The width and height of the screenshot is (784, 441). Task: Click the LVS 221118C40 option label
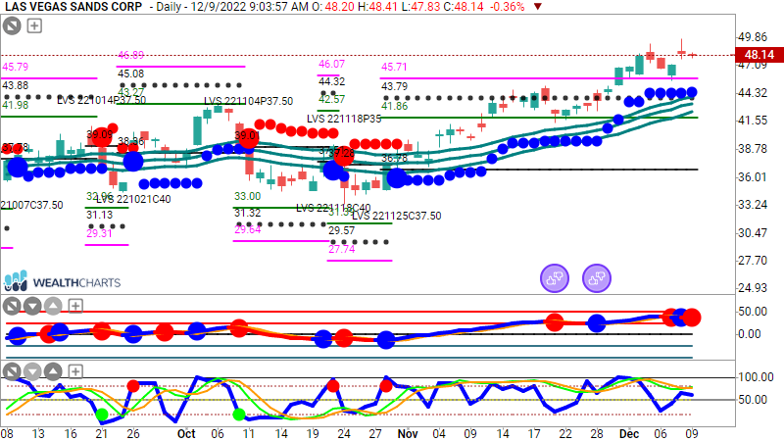coord(333,208)
